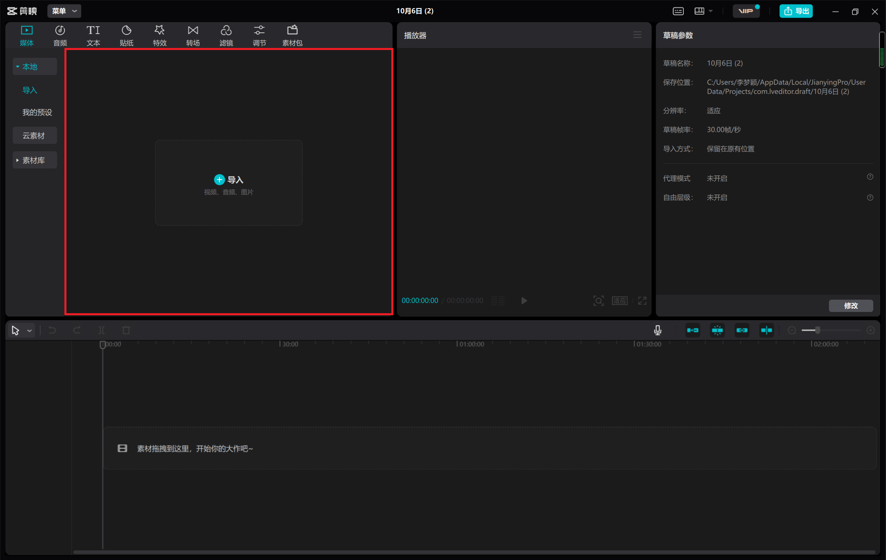886x560 pixels.
Task: Play the preview in the player
Action: coord(524,300)
